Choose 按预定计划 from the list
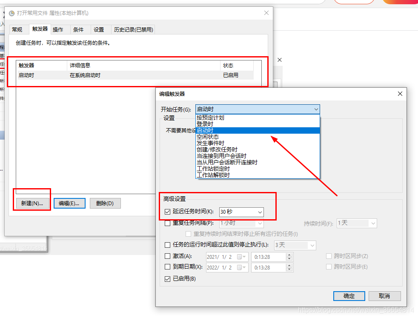Screen dimensions: 418x318 point(258,117)
